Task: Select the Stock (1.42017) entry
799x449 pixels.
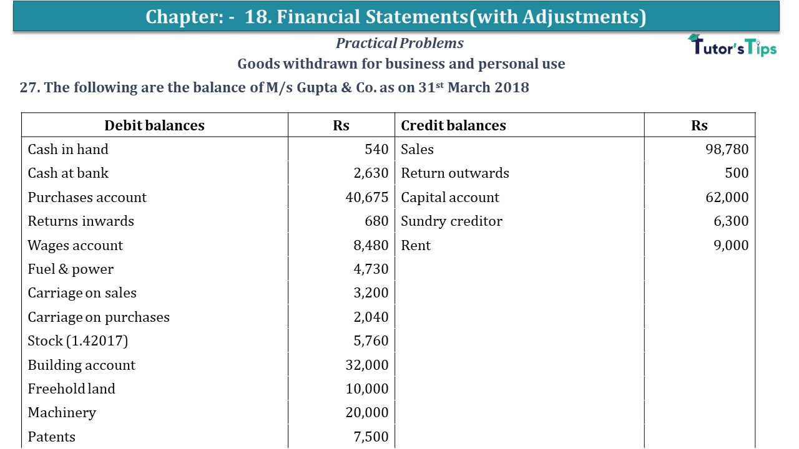Action: [78, 341]
